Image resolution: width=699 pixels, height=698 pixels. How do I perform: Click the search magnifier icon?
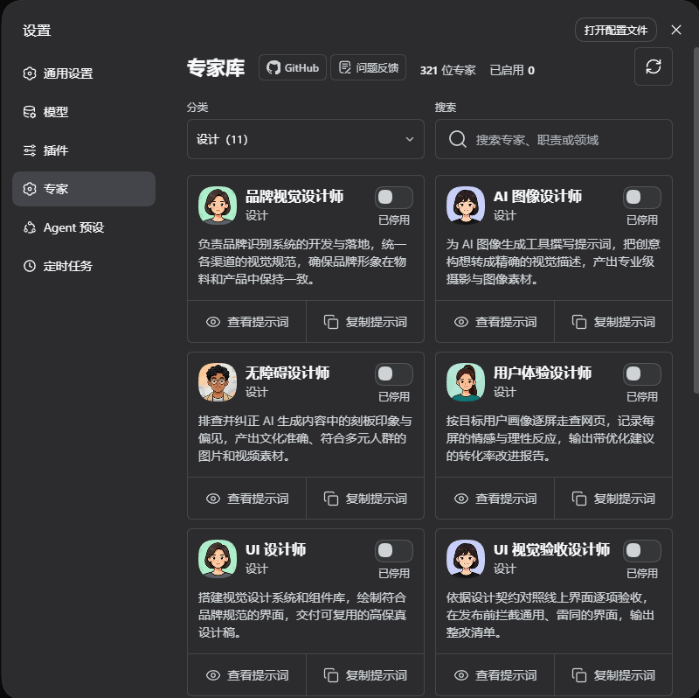457,139
